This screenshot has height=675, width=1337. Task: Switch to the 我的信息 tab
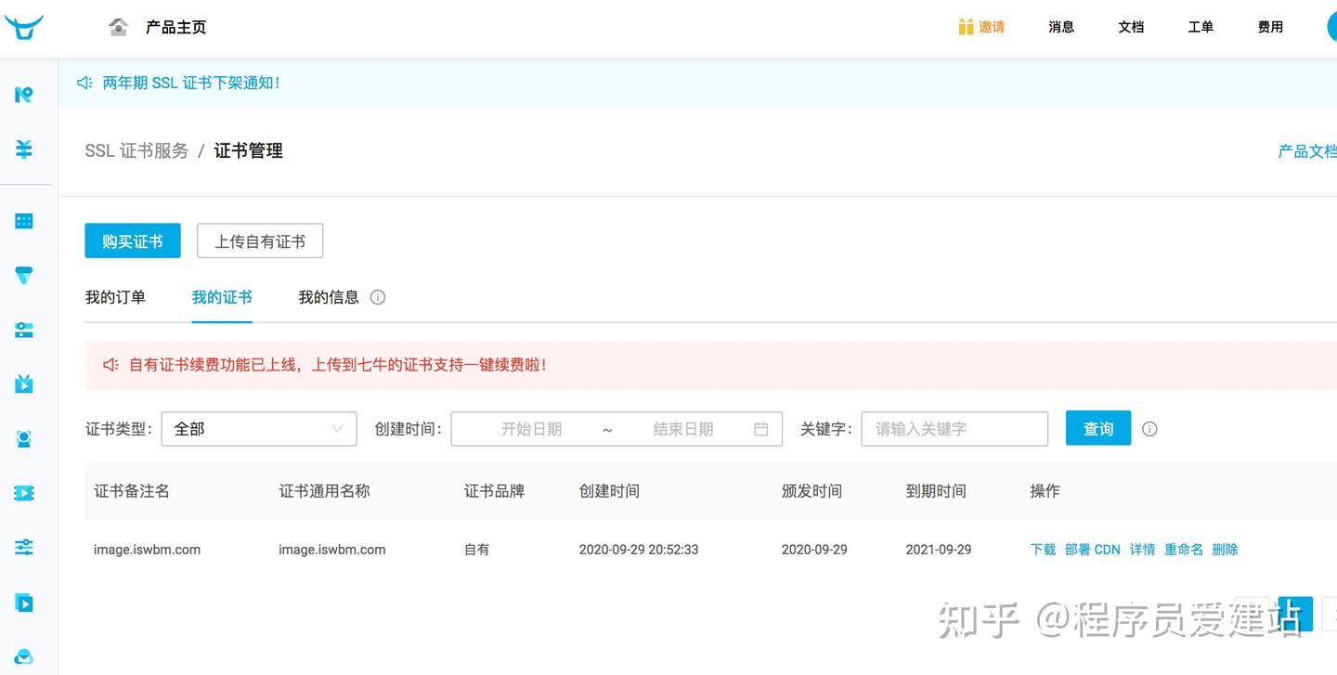point(329,297)
